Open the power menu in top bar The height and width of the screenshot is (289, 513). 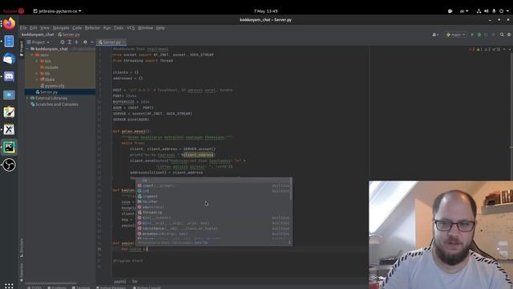503,10
